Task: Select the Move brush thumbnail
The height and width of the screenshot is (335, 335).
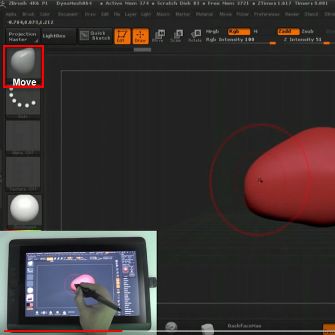Action: click(x=24, y=66)
